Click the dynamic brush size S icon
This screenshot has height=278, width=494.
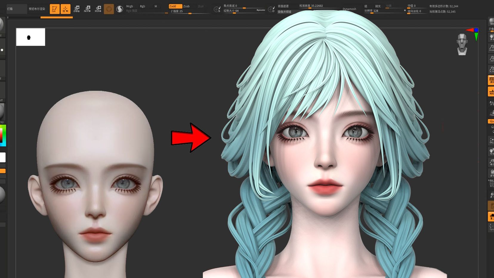[x=217, y=10]
